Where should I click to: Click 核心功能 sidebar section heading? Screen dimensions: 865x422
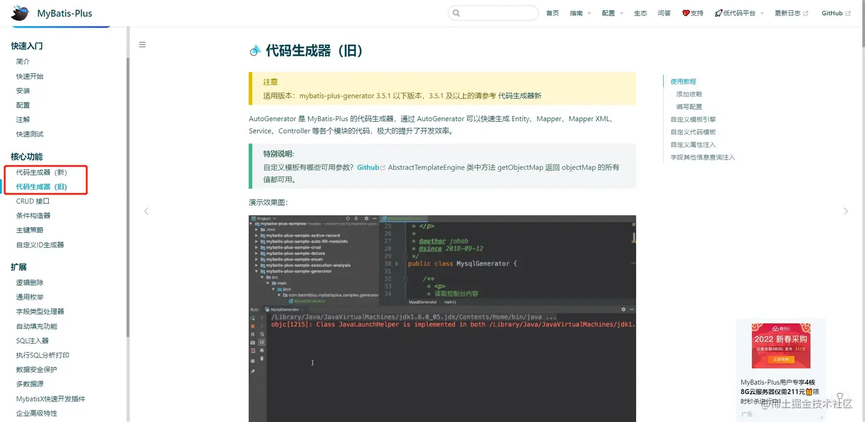27,157
